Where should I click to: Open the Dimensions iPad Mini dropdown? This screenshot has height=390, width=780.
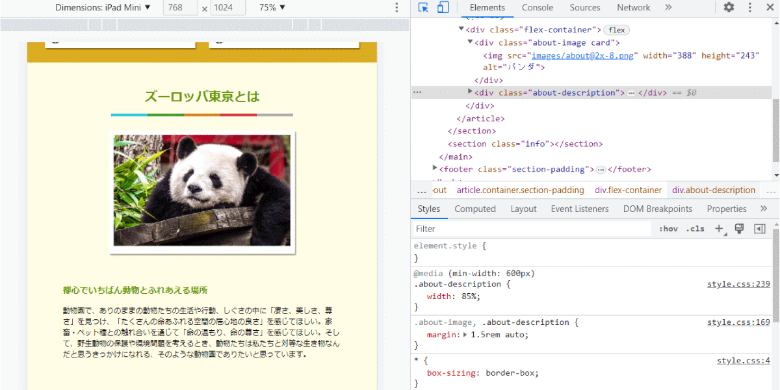(x=103, y=8)
